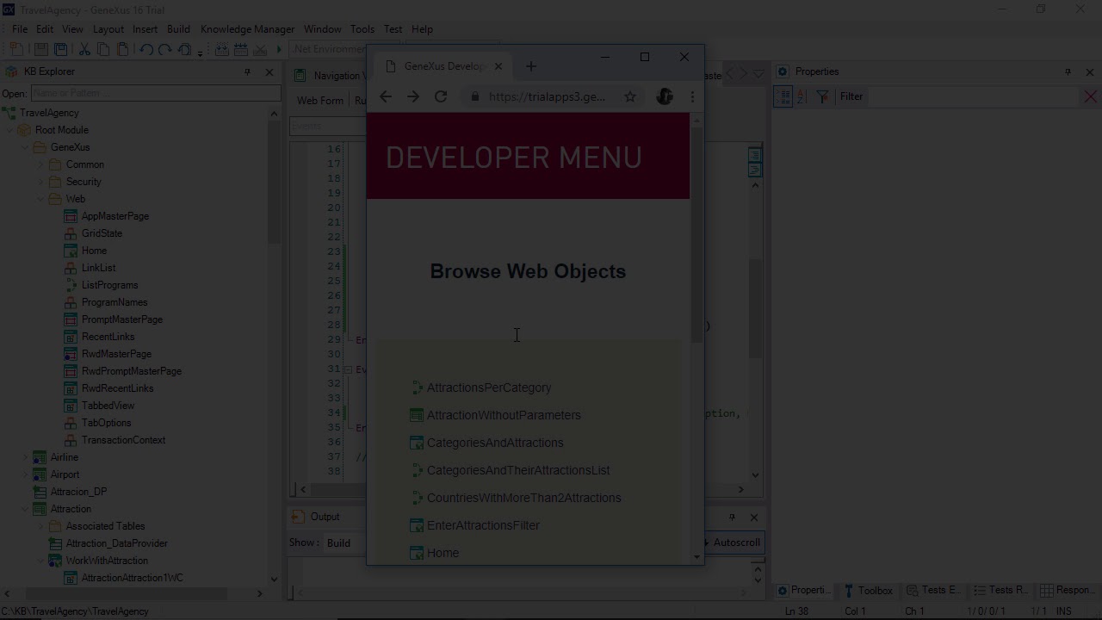Open the AttractionsPerCategory link
The width and height of the screenshot is (1102, 620).
[x=489, y=387]
